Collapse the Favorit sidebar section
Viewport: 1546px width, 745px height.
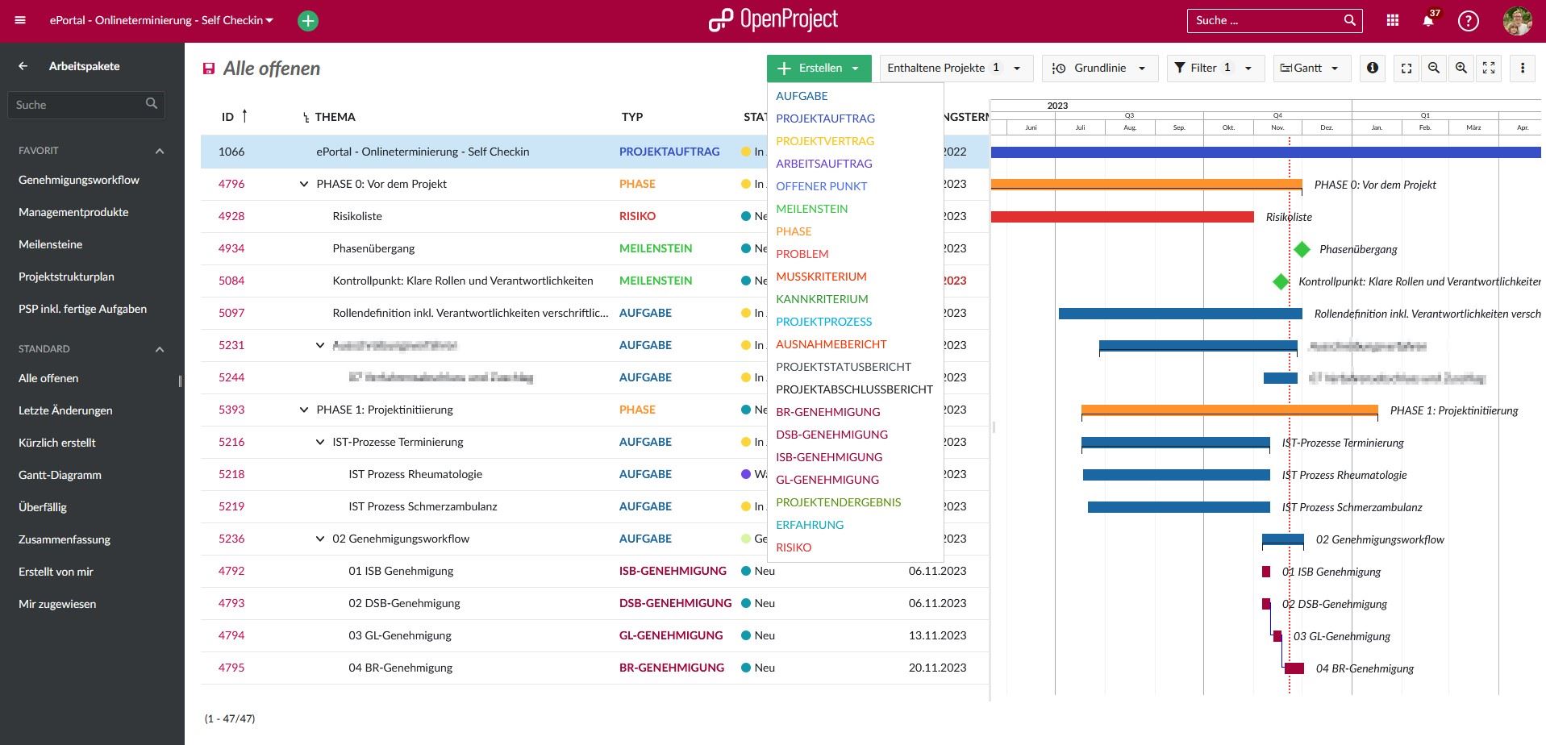[x=160, y=151]
